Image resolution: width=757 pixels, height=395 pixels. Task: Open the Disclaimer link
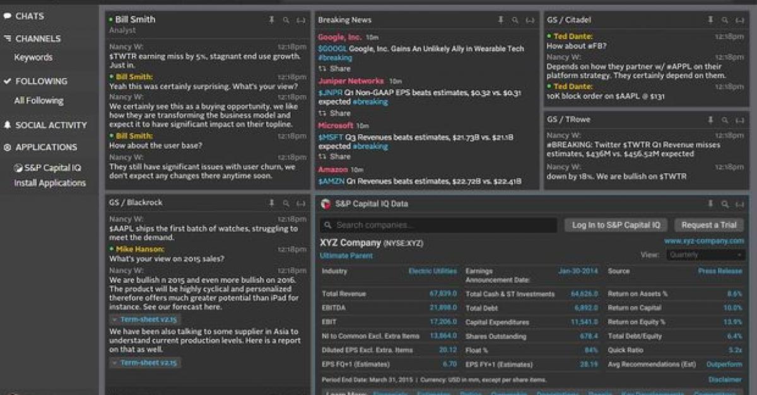[x=725, y=379]
